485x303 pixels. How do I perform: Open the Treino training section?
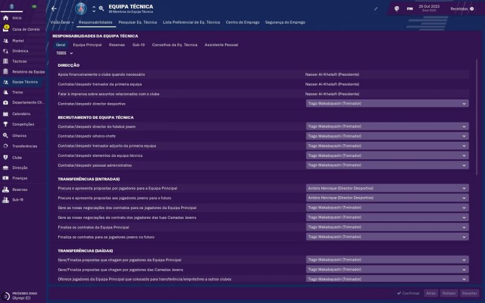(5, 92)
